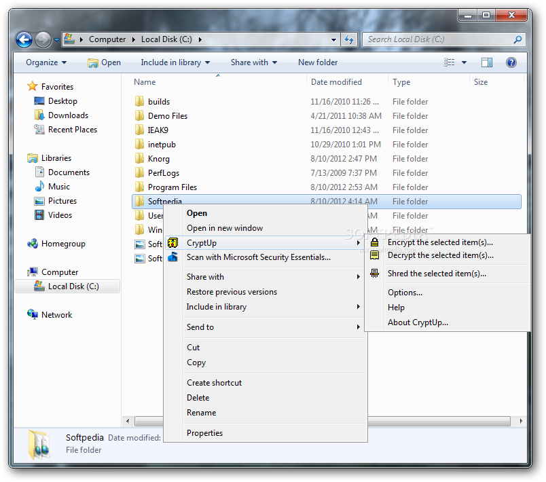Open the Pictures library
The width and height of the screenshot is (546, 482).
56,201
